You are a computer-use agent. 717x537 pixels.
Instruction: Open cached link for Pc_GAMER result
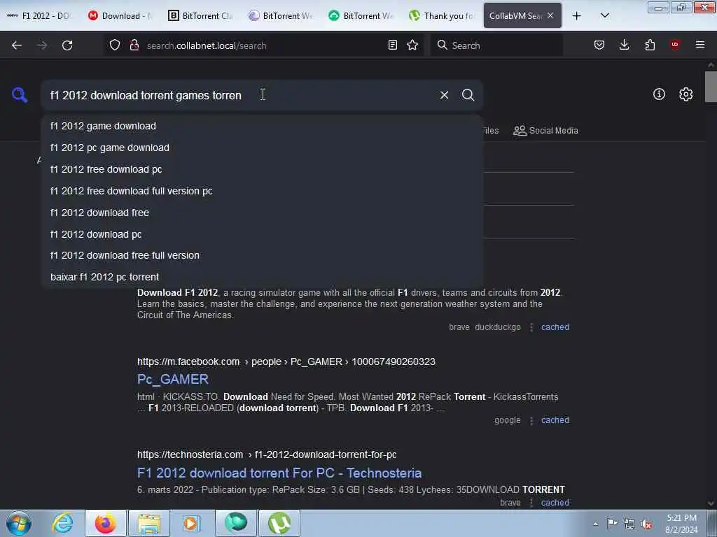point(555,420)
